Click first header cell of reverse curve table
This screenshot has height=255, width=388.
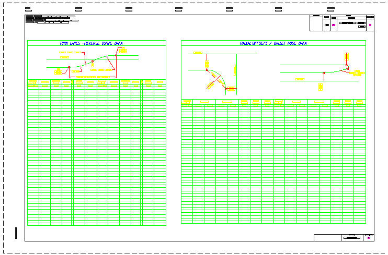pos(32,82)
